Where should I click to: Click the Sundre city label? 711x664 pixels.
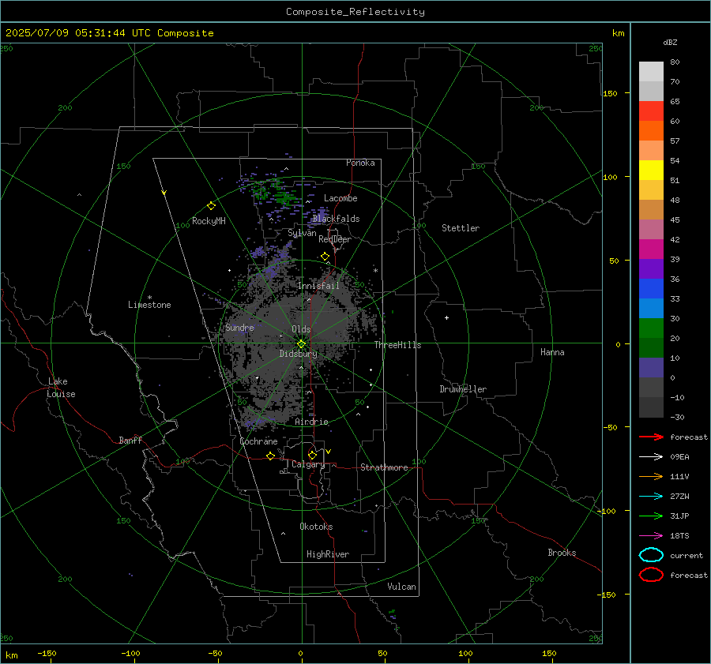click(x=239, y=327)
